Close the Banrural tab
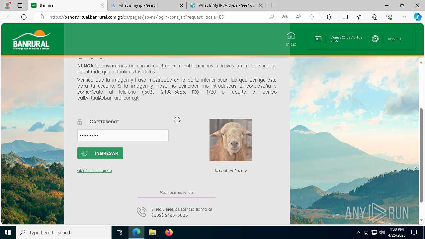Screen dimensions: 425x239 102,5
